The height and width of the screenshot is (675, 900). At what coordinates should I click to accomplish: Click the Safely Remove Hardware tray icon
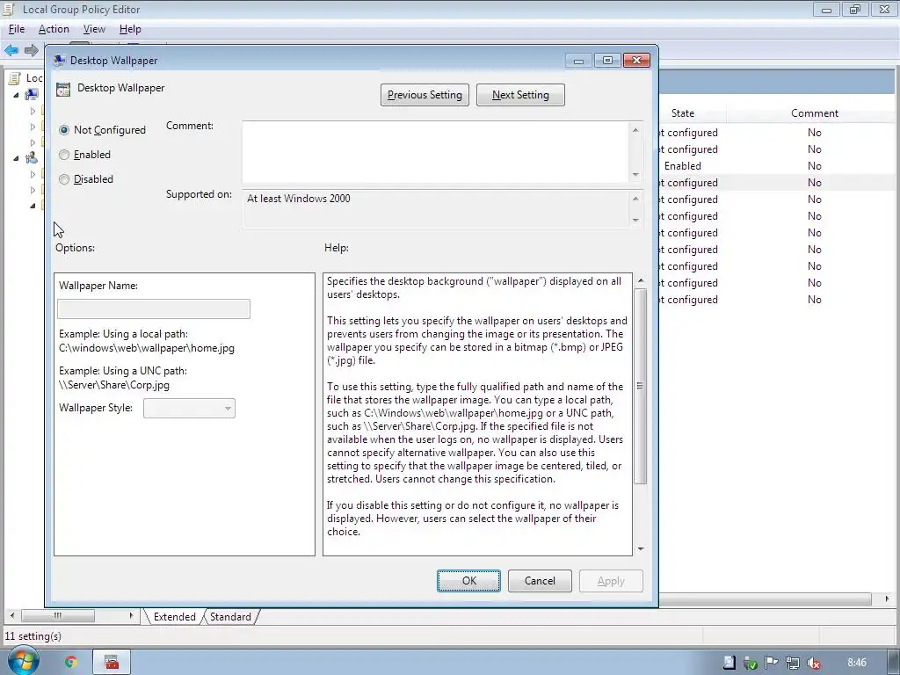tap(751, 663)
